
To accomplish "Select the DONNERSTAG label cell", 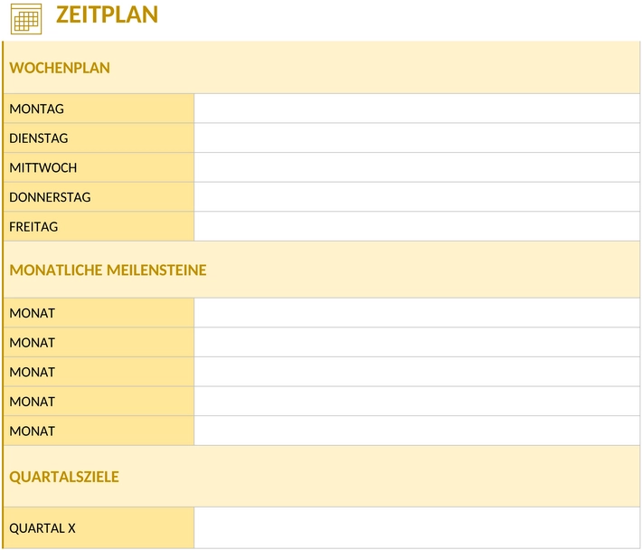I will [99, 197].
